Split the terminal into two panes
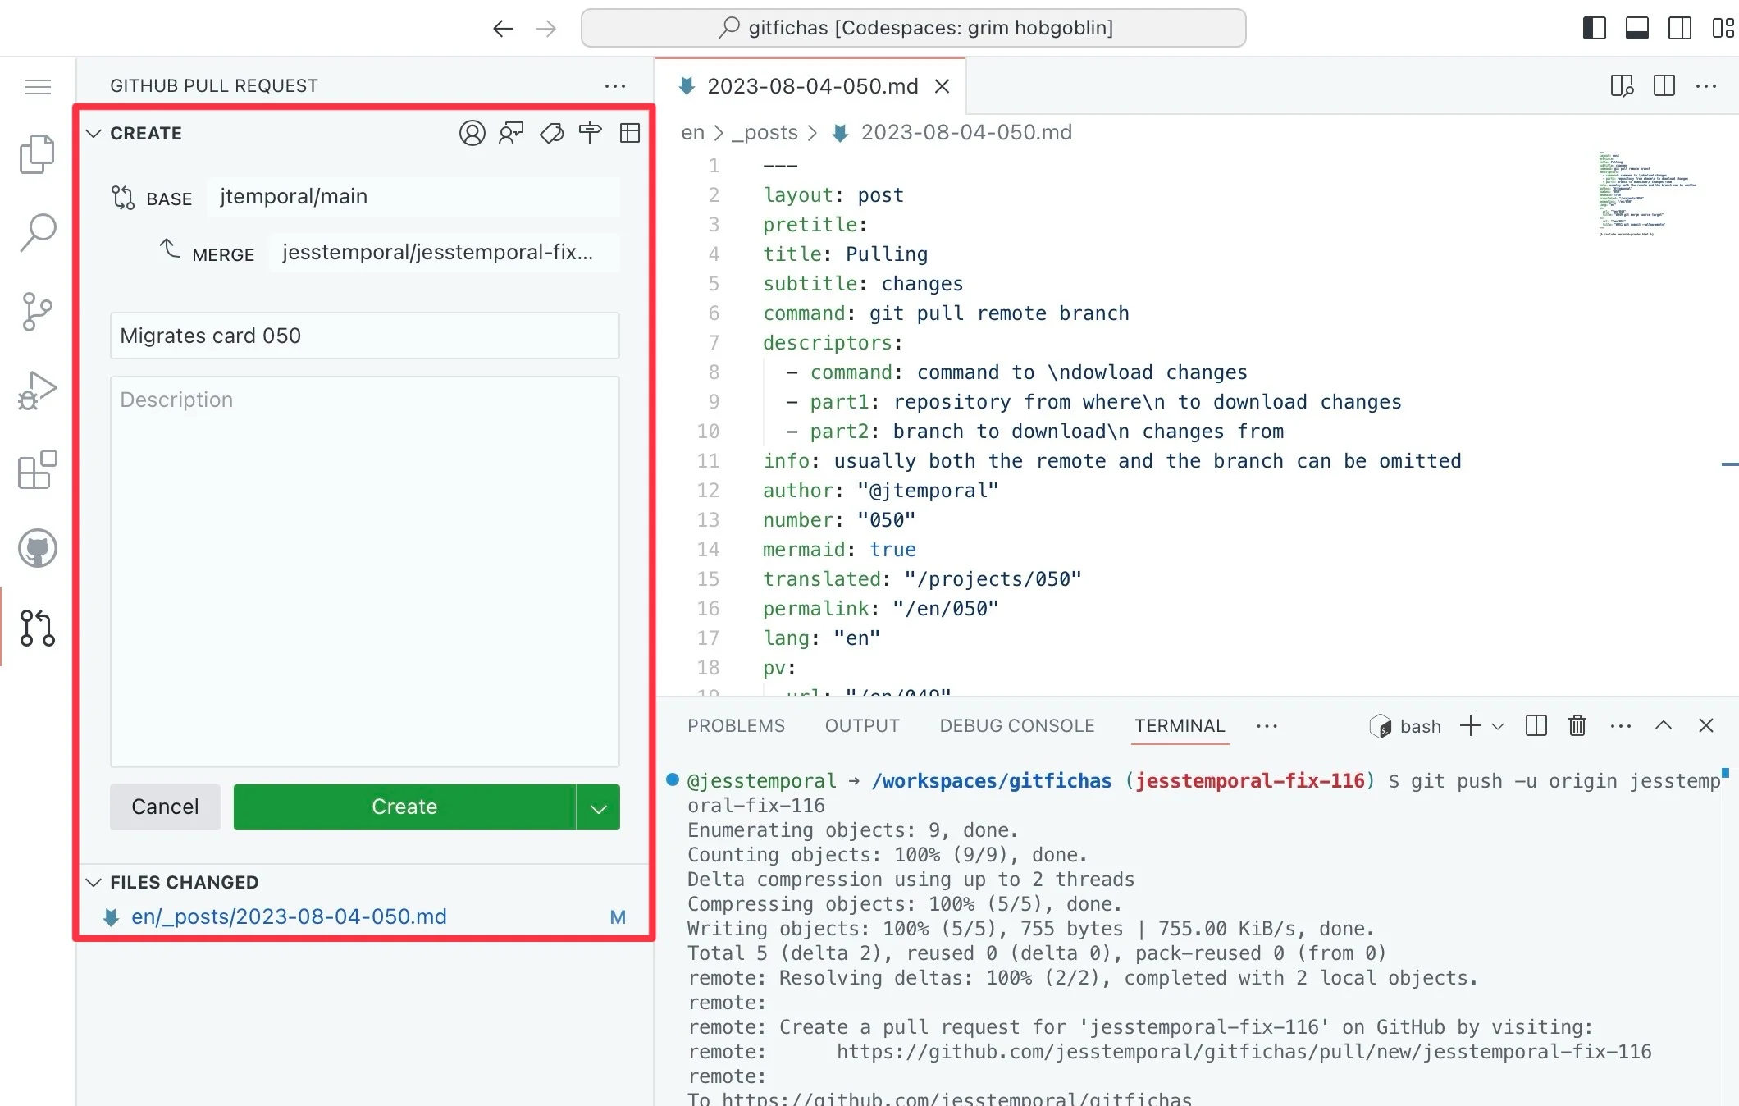Screen dimensions: 1739x1106 tap(1535, 726)
